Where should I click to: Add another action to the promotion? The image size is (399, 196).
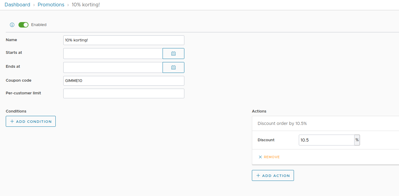coord(273,175)
